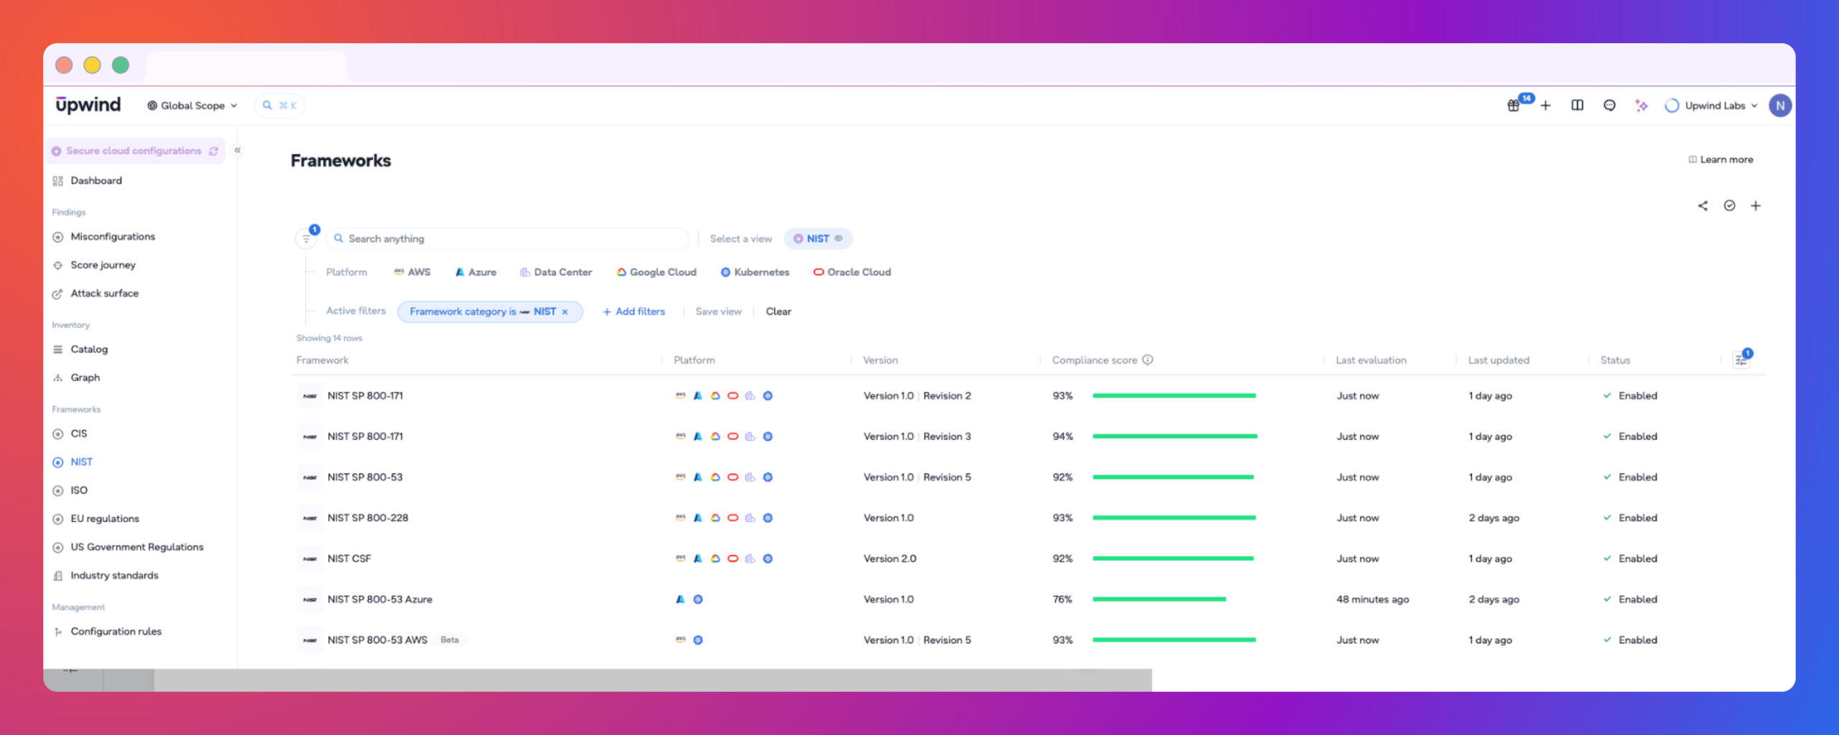Toggle the Data Center platform filter
Screen dimensions: 1839x735
click(x=556, y=273)
